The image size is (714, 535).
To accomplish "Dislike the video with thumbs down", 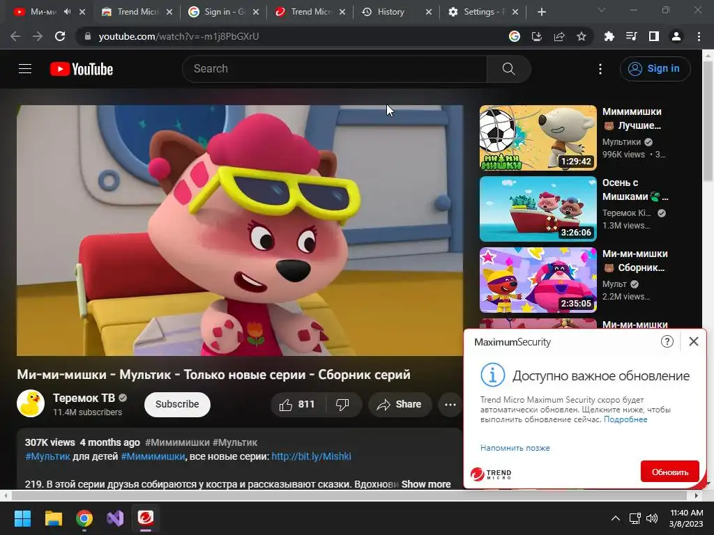I will [x=343, y=405].
